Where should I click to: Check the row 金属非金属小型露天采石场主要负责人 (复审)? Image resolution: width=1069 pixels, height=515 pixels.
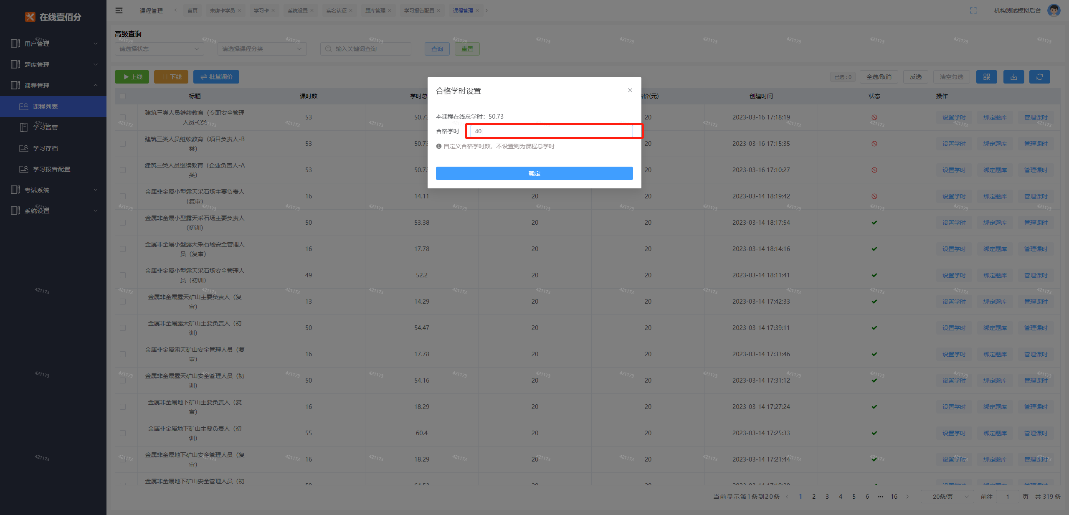click(x=123, y=196)
